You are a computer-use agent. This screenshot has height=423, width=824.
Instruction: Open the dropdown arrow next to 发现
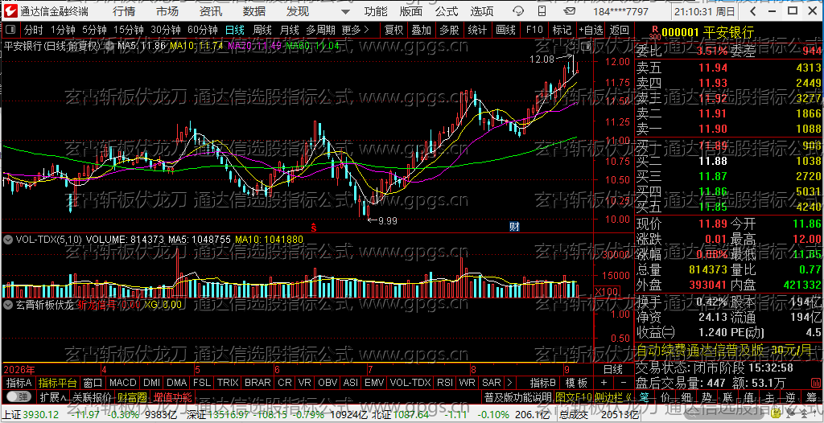click(344, 11)
